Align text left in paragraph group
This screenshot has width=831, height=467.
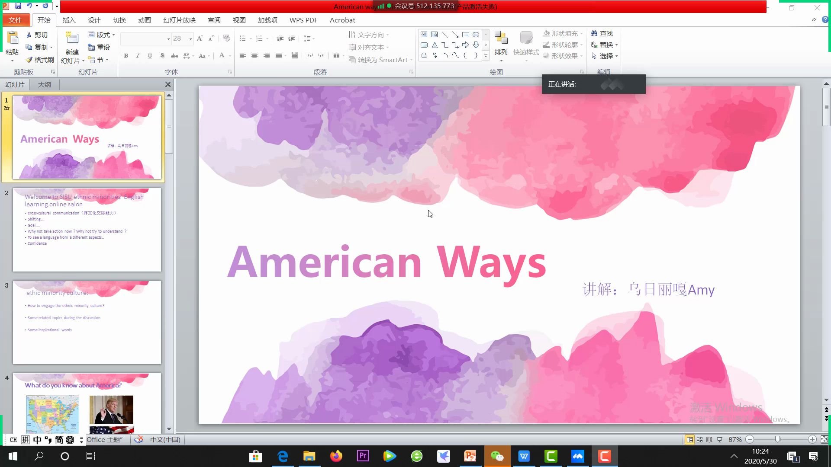coord(242,55)
